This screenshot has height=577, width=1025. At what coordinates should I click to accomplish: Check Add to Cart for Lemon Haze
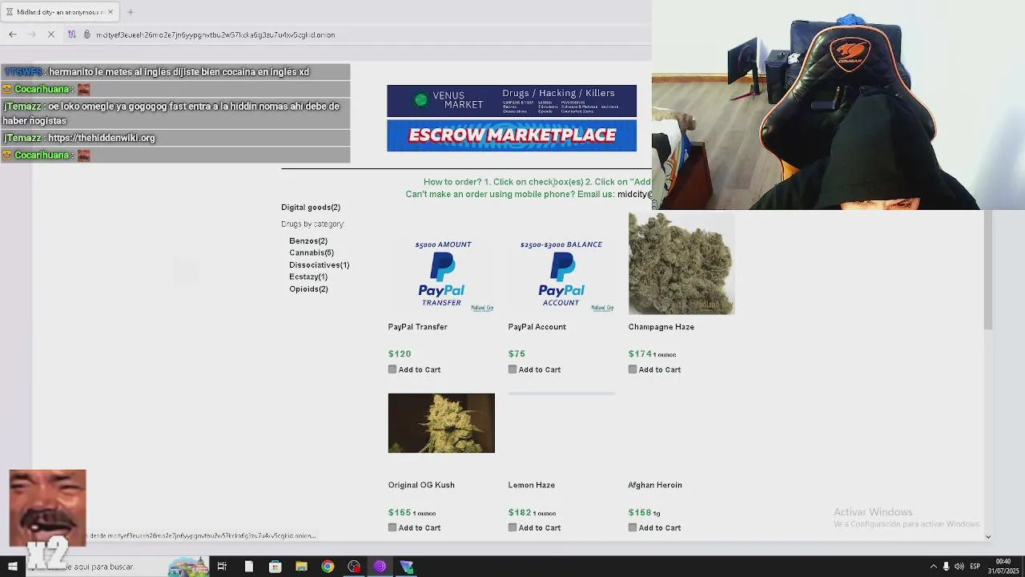(512, 527)
